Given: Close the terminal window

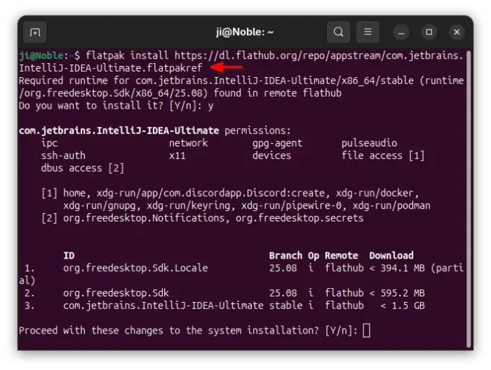Looking at the screenshot, I should coord(457,32).
